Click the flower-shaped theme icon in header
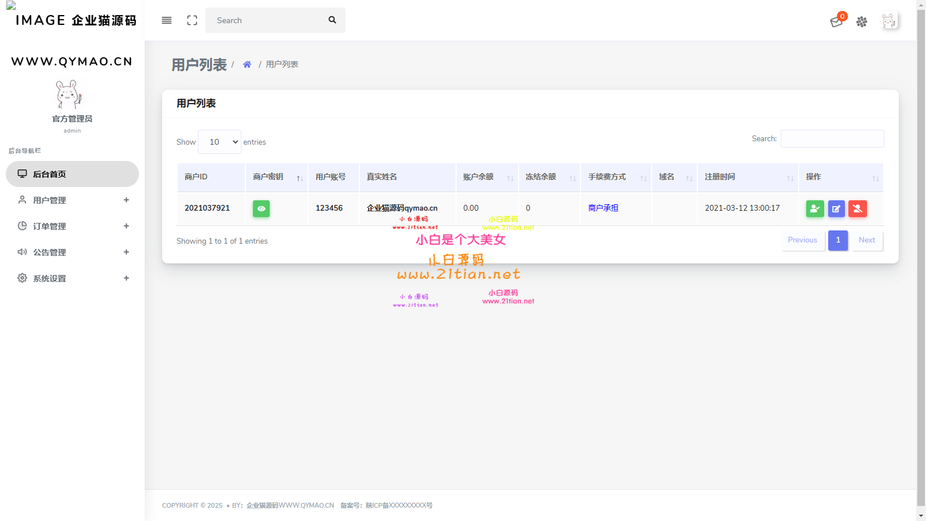The height and width of the screenshot is (521, 926). point(862,21)
